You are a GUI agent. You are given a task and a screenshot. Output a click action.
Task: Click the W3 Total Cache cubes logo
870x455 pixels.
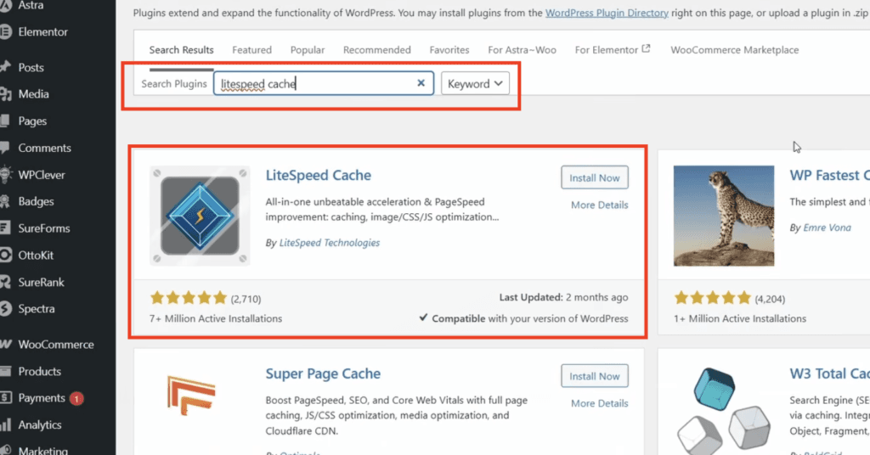coord(724,410)
